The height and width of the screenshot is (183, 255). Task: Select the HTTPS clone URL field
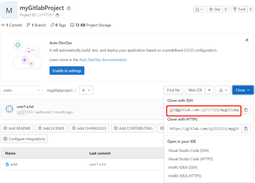point(204,129)
